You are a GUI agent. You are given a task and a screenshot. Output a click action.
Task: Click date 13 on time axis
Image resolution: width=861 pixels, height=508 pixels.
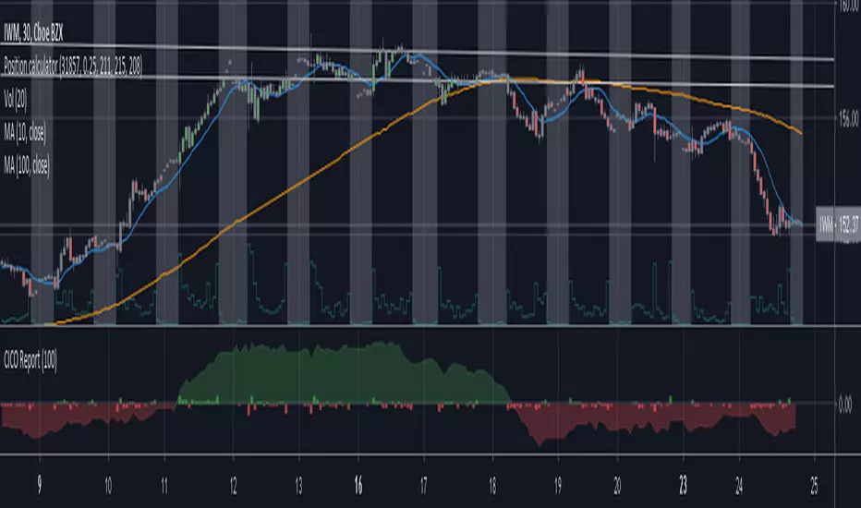[298, 486]
